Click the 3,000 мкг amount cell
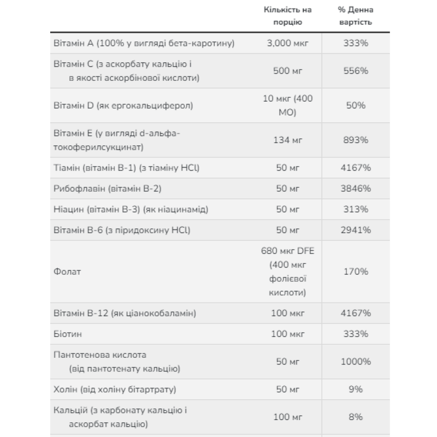Viewport: 437px width, 437px height. coord(287,43)
